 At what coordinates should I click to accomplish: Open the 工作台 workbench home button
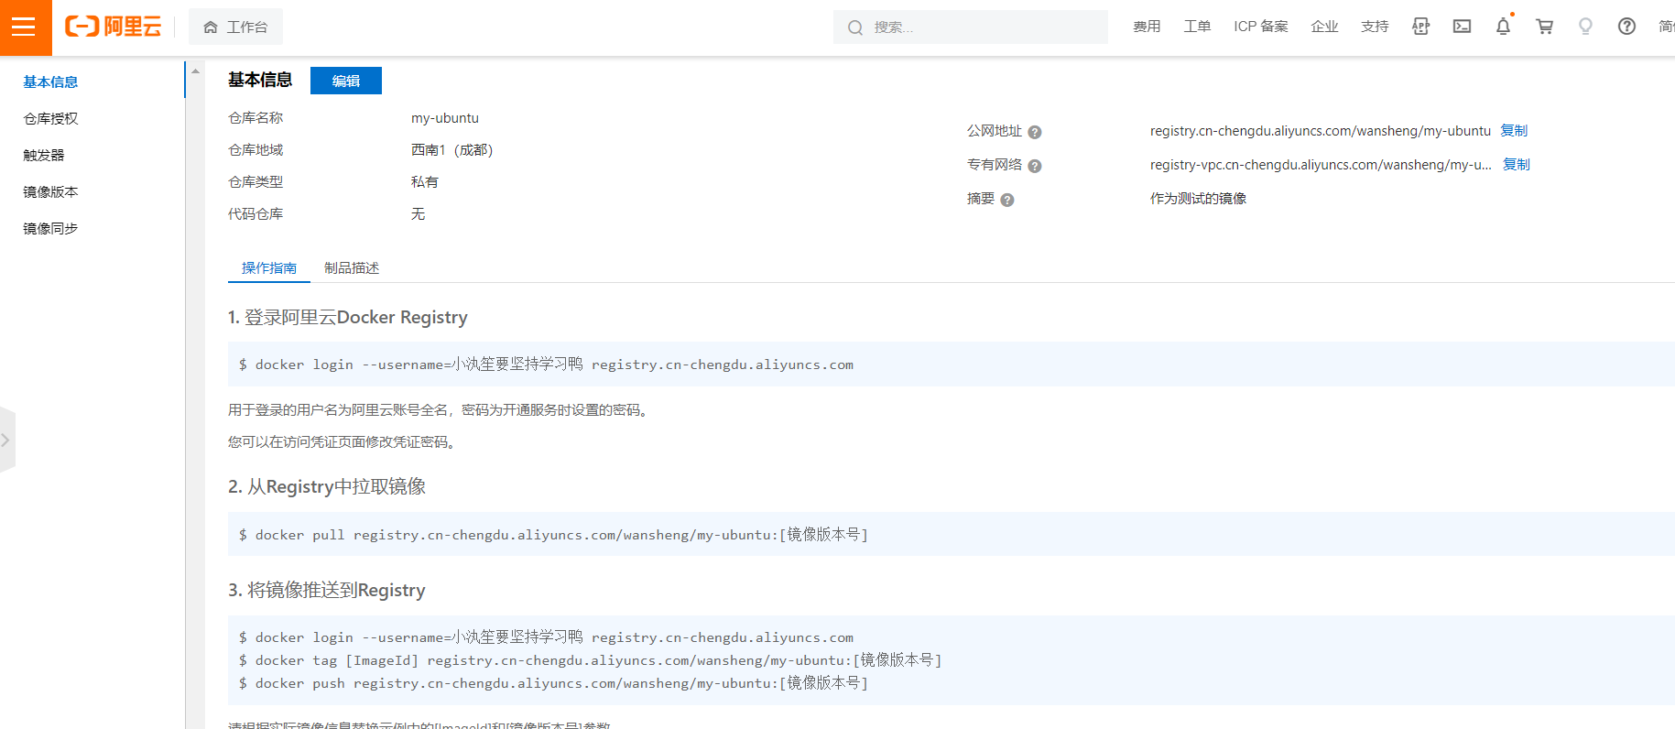(235, 27)
